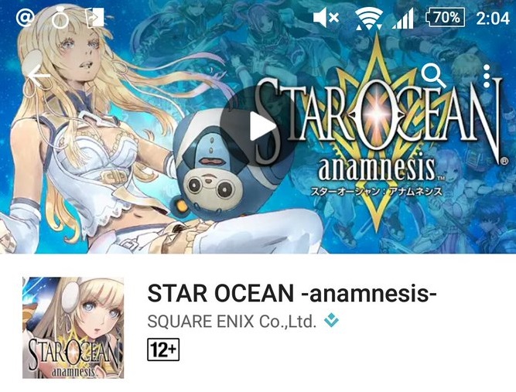Tap the @ notification icon

25,18
